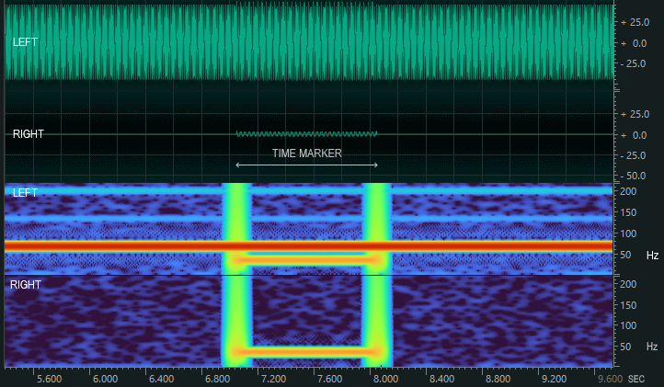
Task: Click the -50.0 value on the RIGHT amplitude scale
Action: pyautogui.click(x=634, y=175)
